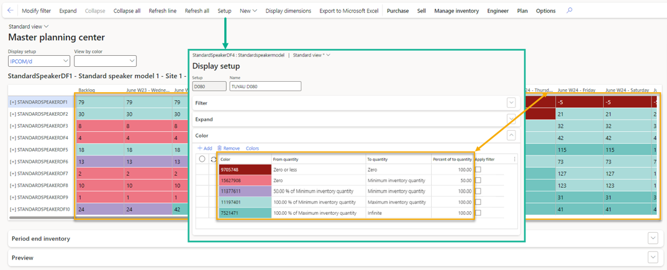Open the search magnifier icon in toolbar
Viewport: 667px width, 270px height.
(x=569, y=11)
